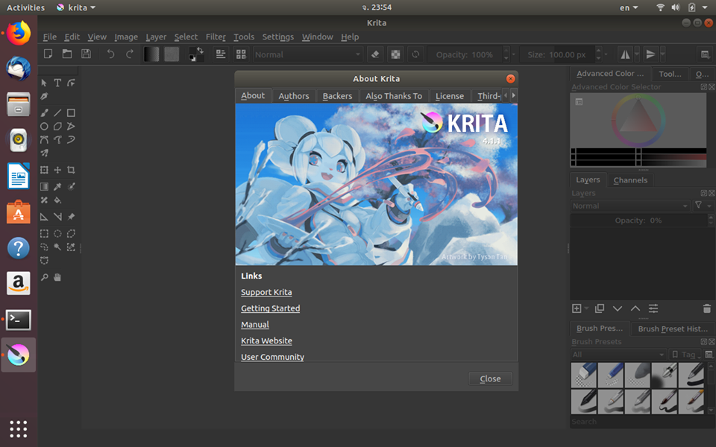Open the brush Tag button menu
This screenshot has width=716, height=447.
686,355
